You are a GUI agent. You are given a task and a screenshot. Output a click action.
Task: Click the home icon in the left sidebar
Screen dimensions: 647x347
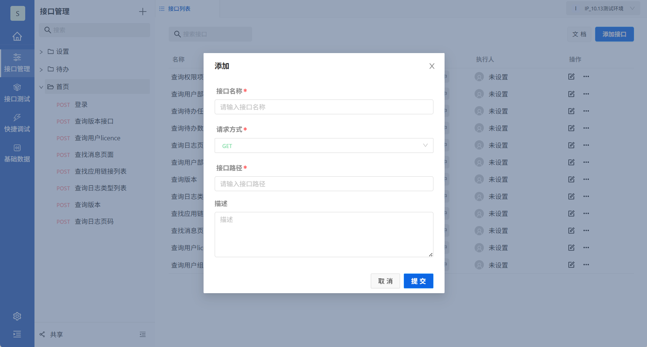[x=17, y=36]
